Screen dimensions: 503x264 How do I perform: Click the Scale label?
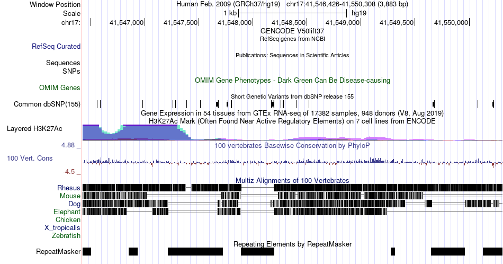click(71, 13)
